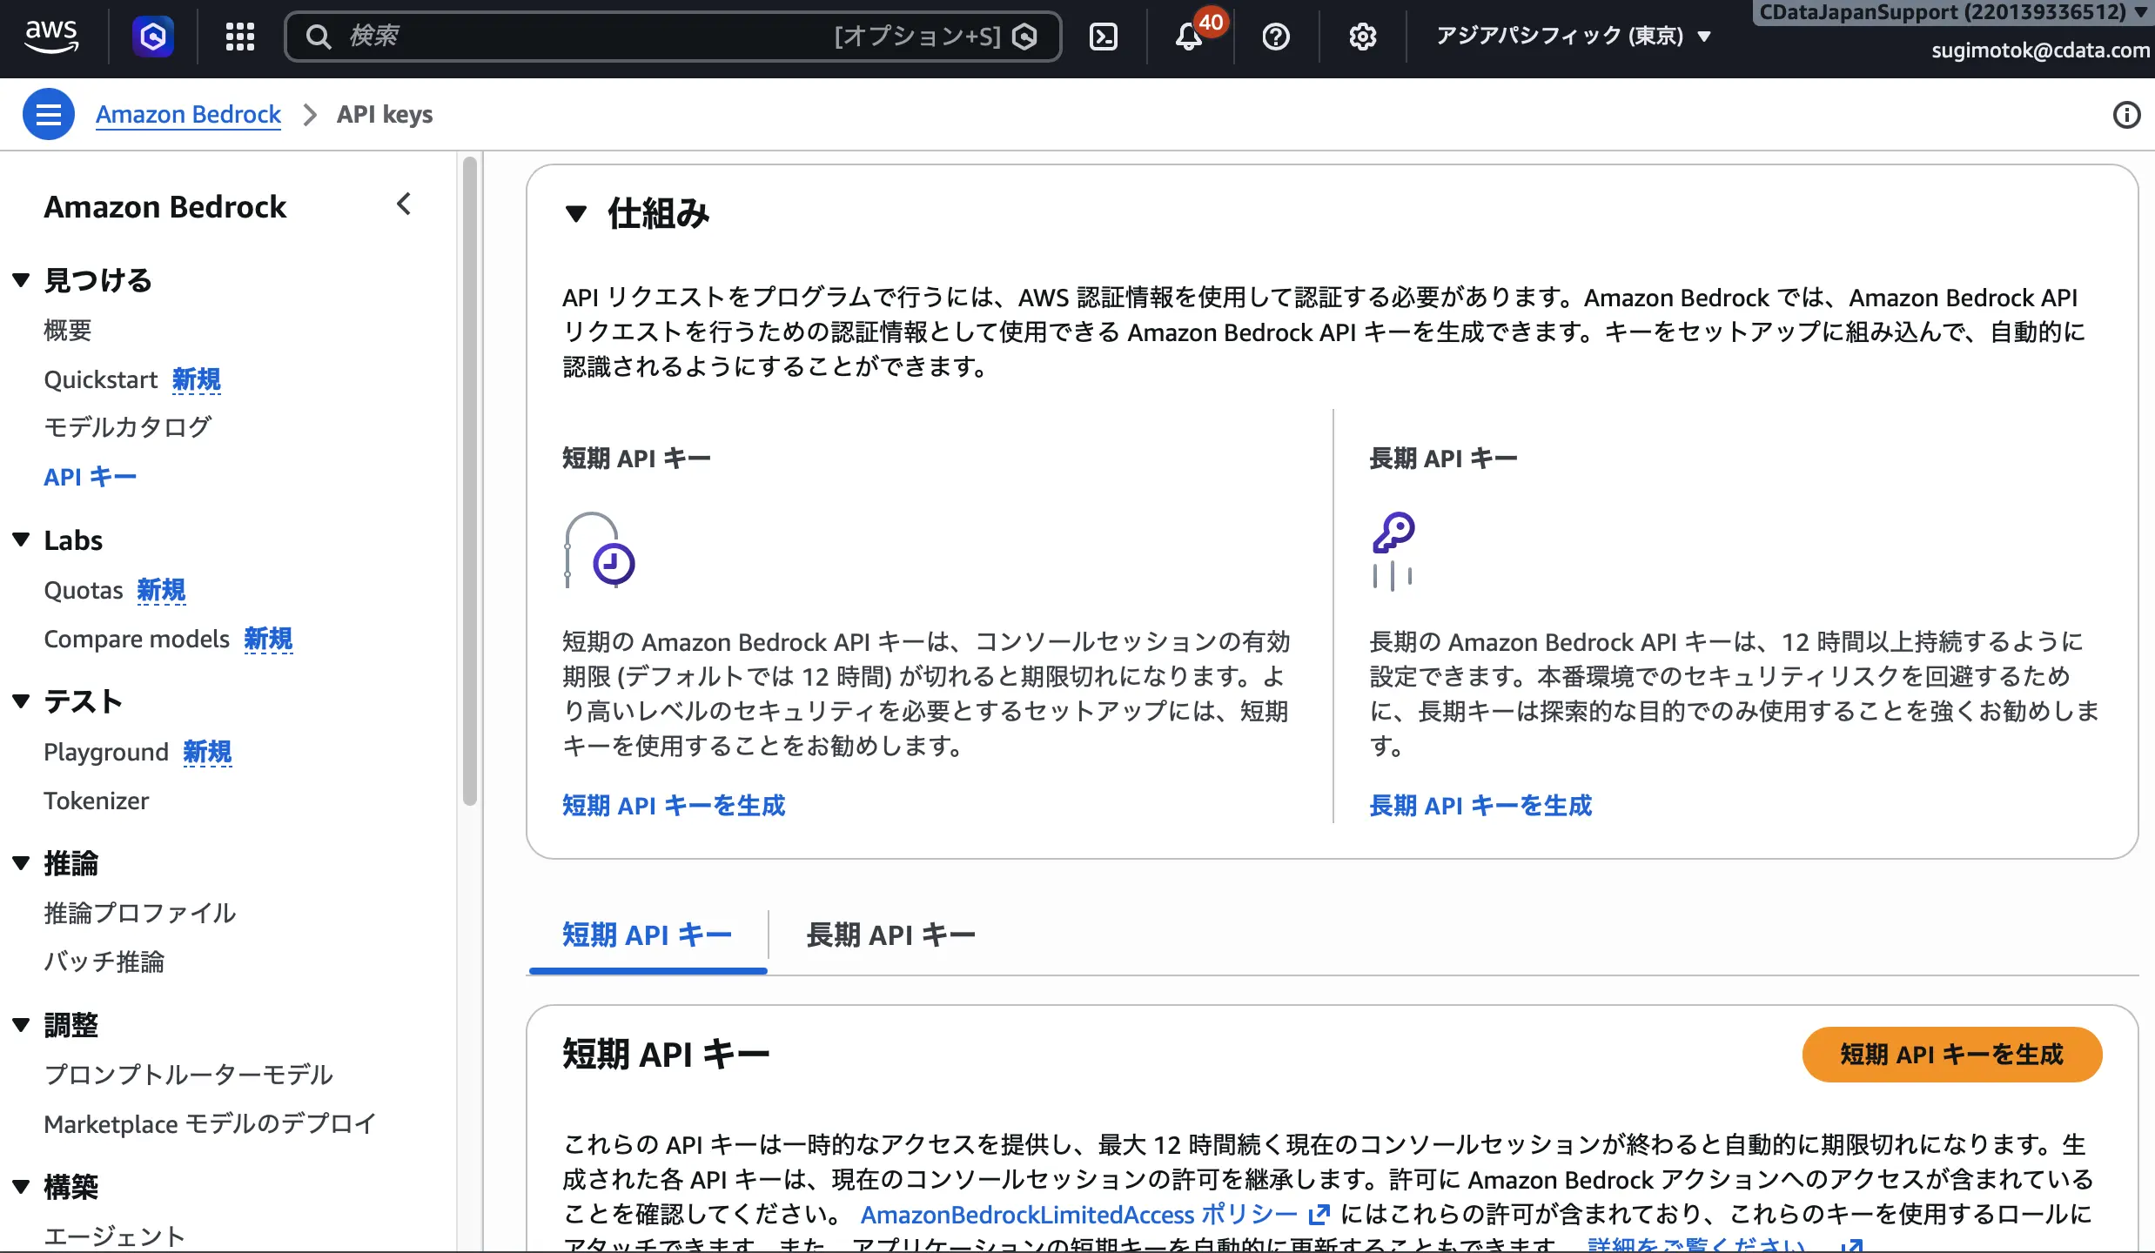The image size is (2155, 1253).
Task: Open プロンプトルーターモデル in the sidebar
Action: click(x=188, y=1075)
